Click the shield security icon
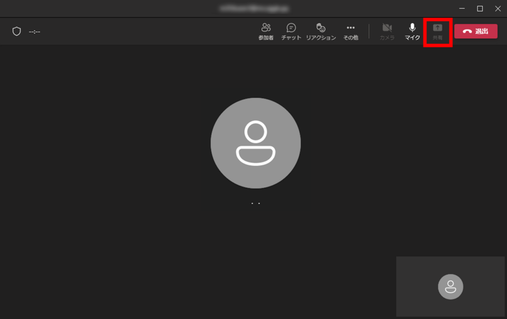 17,32
